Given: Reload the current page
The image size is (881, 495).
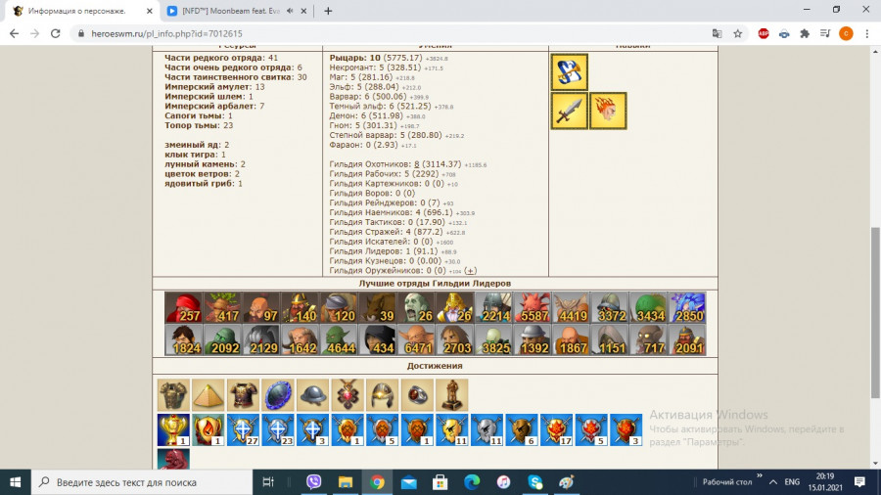Looking at the screenshot, I should click(x=55, y=33).
